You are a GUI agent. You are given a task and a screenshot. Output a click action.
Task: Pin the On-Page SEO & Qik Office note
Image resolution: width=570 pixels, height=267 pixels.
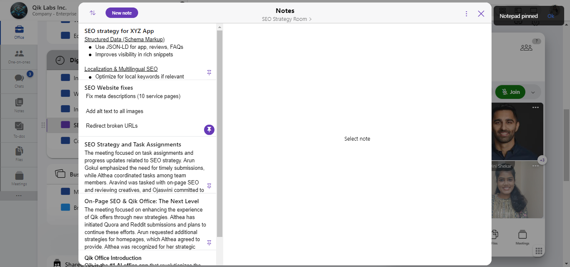click(209, 242)
